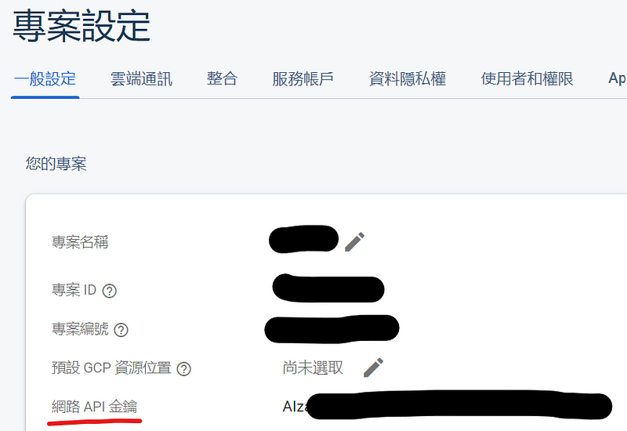Click the redacted project ID value
Screen dimensions: 627x431
tap(328, 288)
